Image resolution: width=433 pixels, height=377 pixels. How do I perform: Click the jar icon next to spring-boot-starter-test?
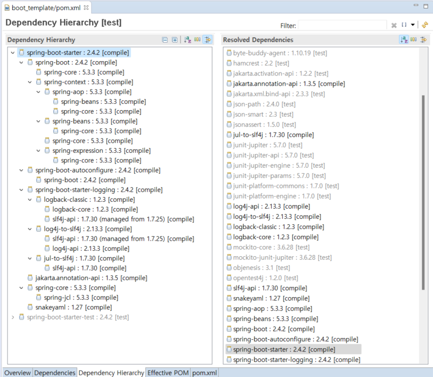click(x=21, y=317)
